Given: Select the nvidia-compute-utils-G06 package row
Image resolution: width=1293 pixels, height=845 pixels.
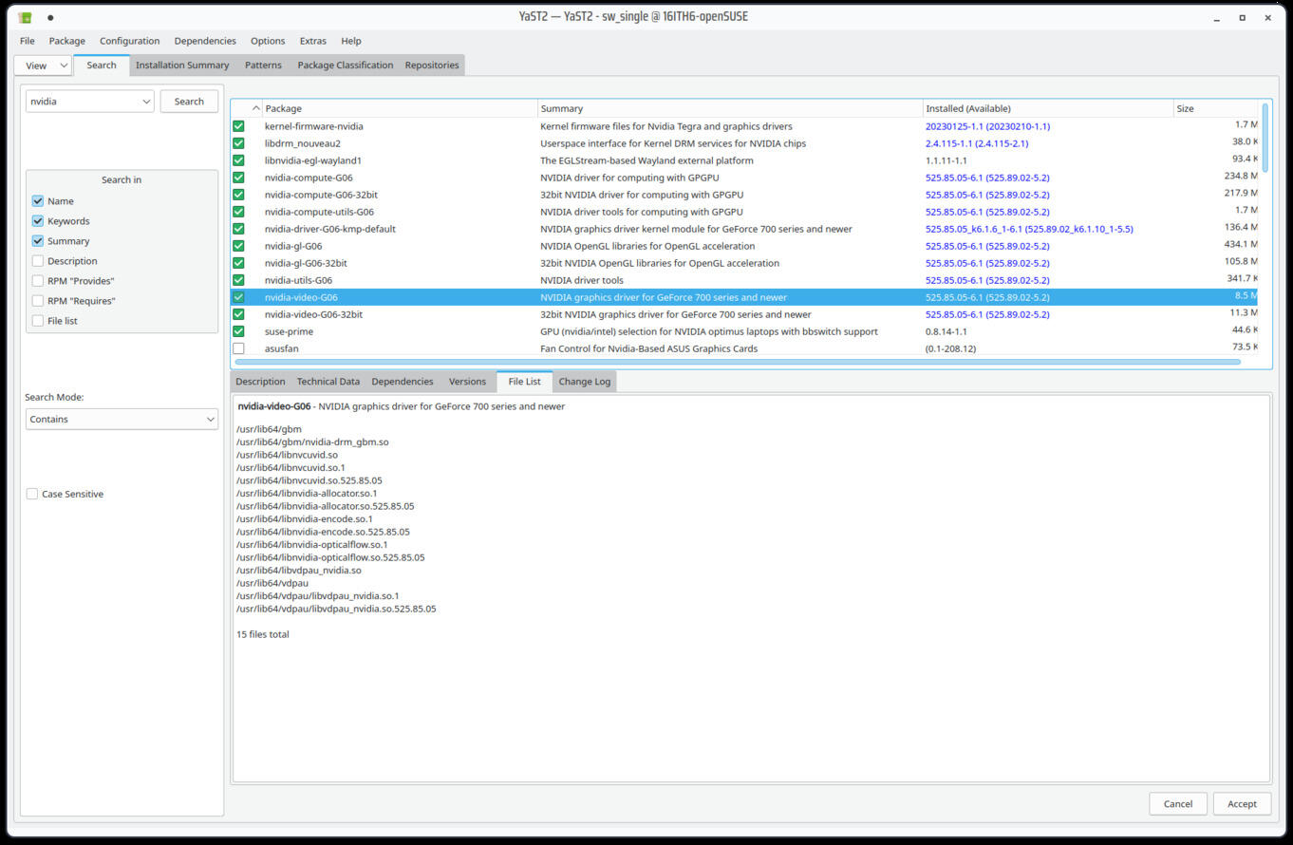Looking at the screenshot, I should pos(743,212).
